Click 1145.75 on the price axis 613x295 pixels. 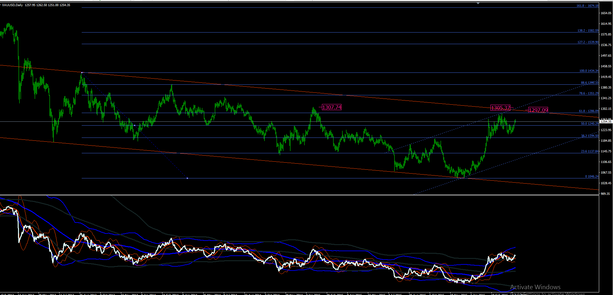pyautogui.click(x=606, y=151)
